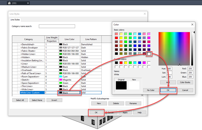Confirm the Color dialog with OK
The height and width of the screenshot is (130, 202).
click(168, 90)
